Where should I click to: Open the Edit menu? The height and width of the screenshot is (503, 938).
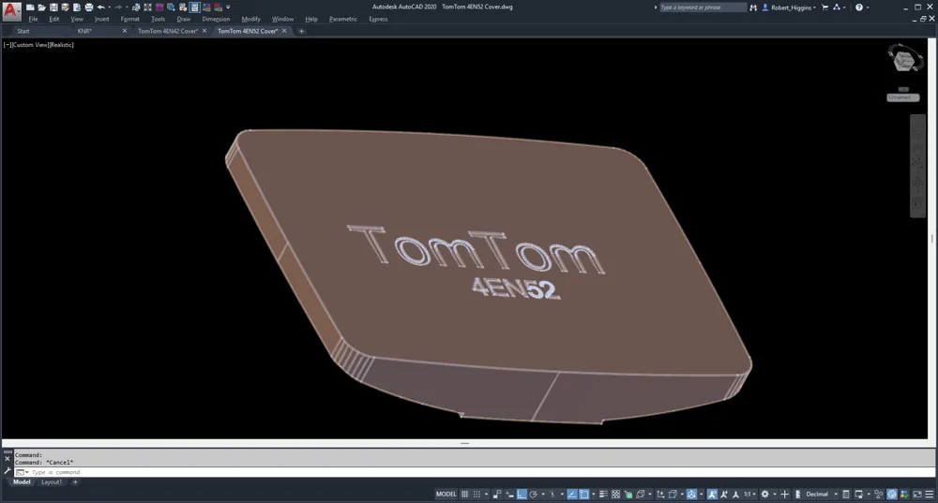coord(53,19)
